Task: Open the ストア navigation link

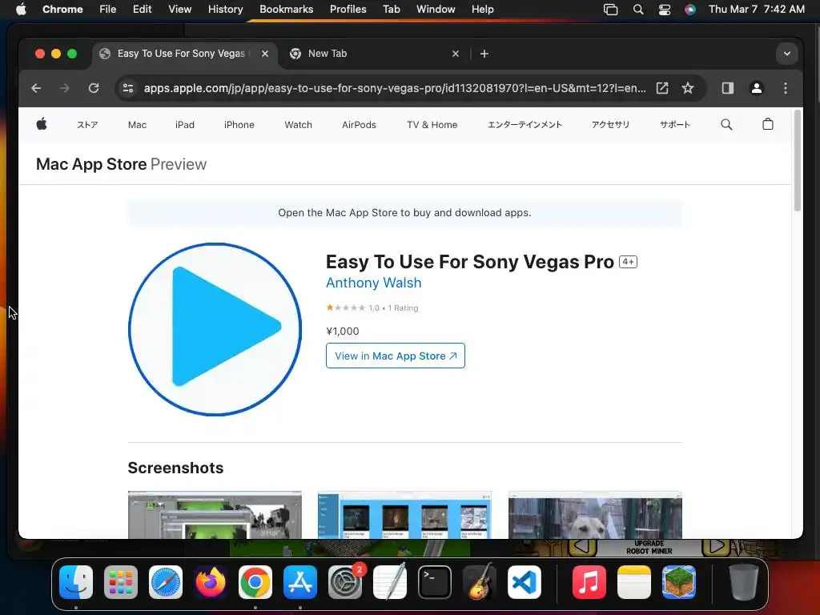Action: pyautogui.click(x=87, y=125)
